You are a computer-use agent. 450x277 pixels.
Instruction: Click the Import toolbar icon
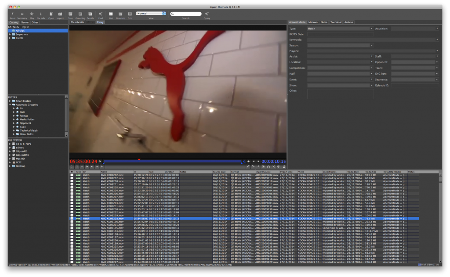60,14
